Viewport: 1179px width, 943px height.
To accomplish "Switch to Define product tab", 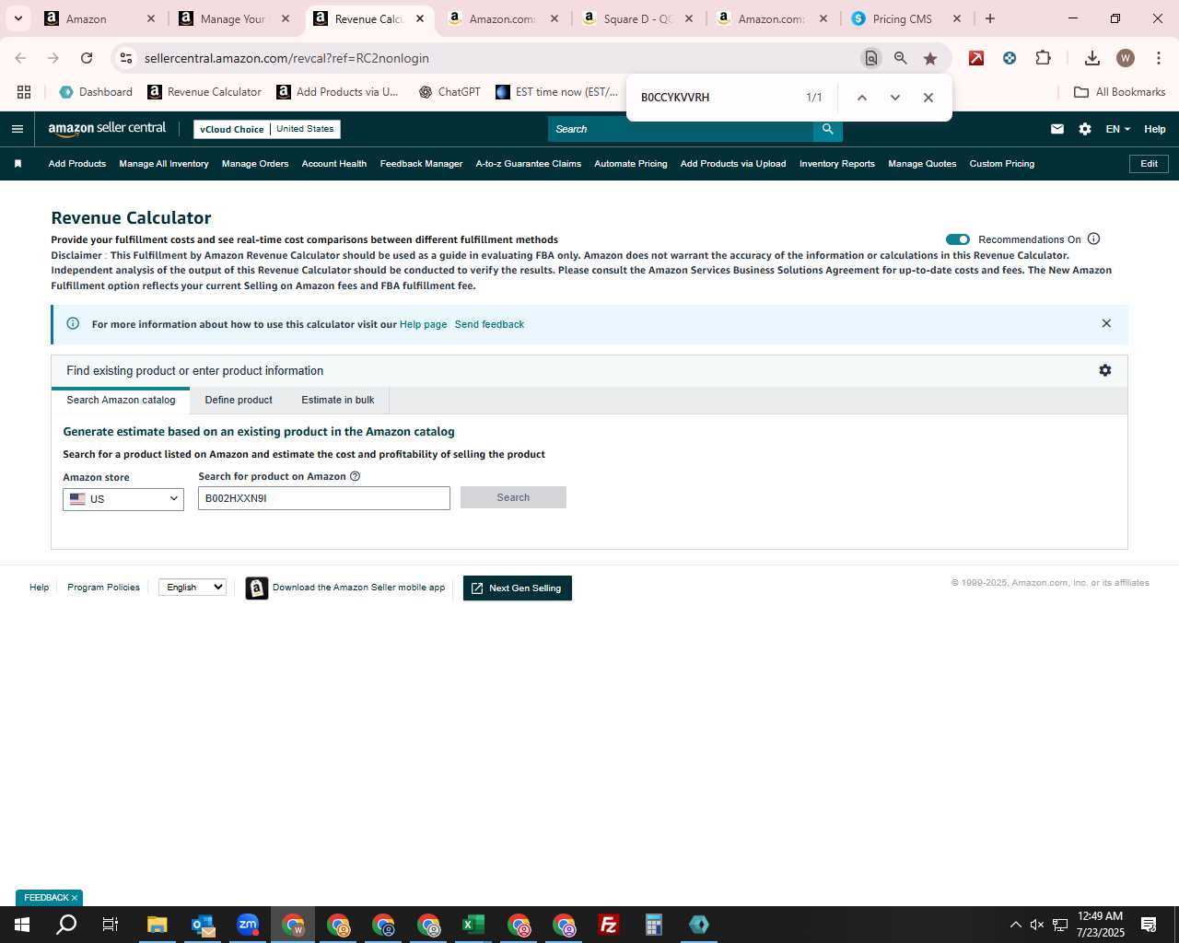I will tap(239, 400).
